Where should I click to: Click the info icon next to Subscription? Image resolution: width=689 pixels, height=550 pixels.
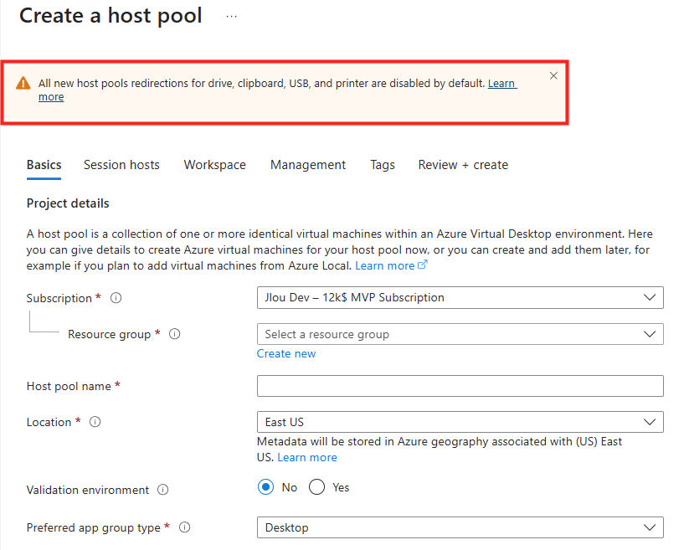(x=116, y=298)
